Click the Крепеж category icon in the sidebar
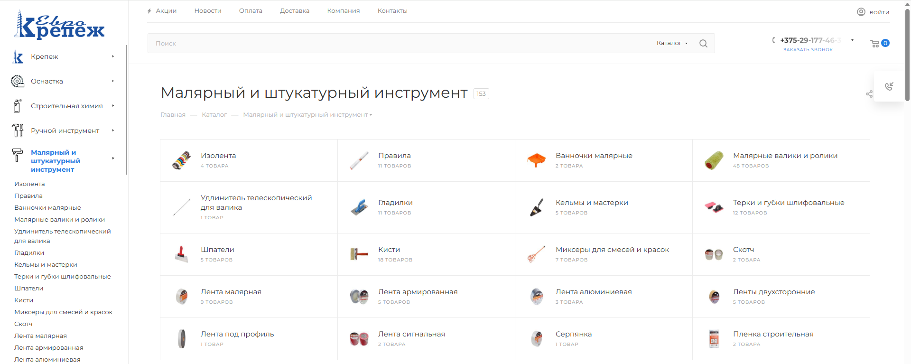 point(18,57)
